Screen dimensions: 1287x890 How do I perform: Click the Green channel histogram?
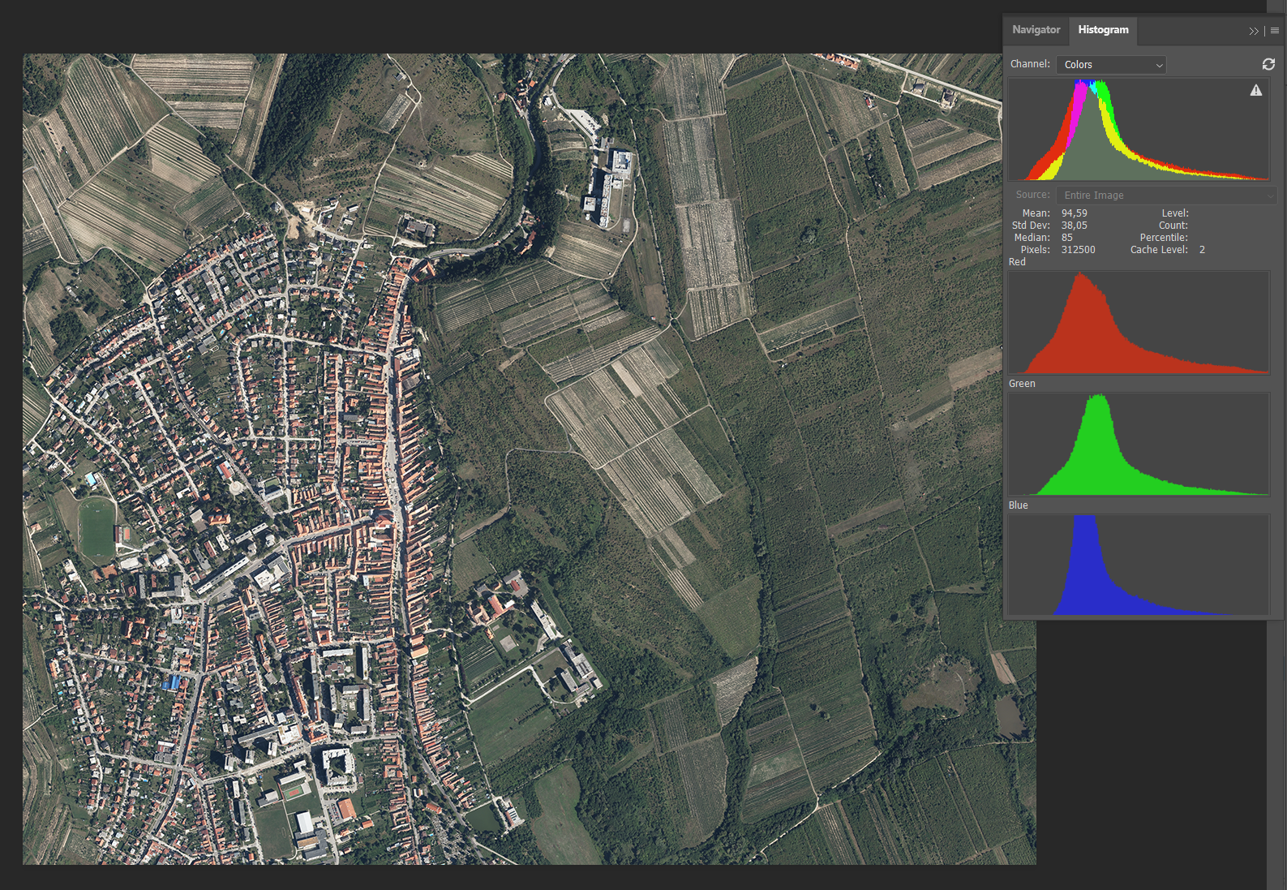click(1139, 445)
